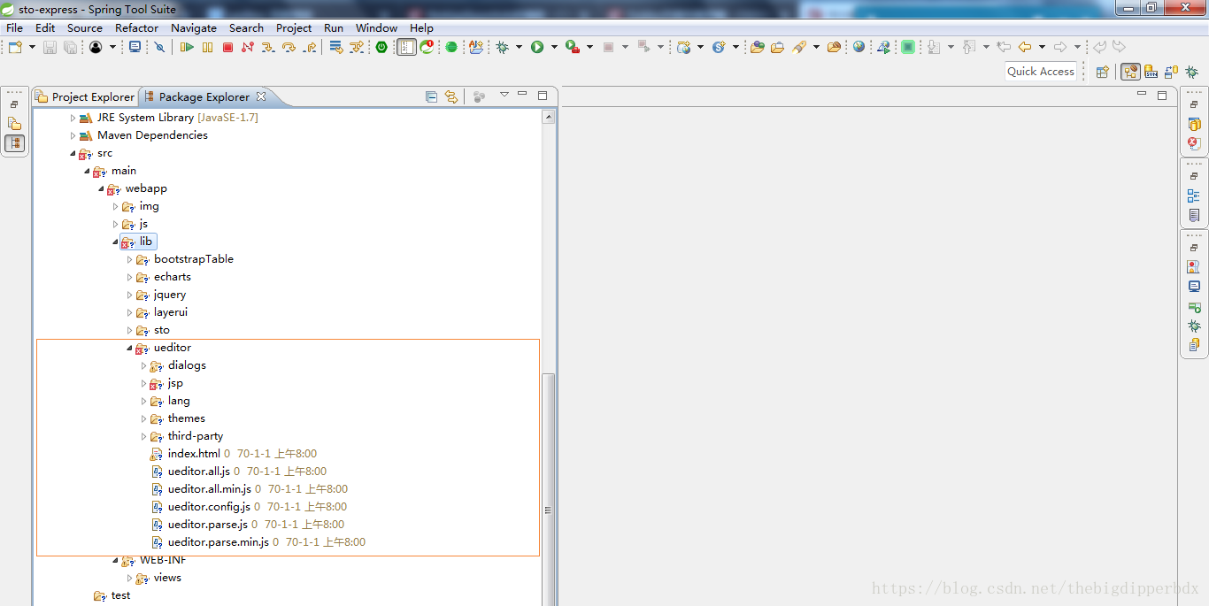Click the Search flashlight toolbar icon
1209x606 pixels.
[800, 47]
